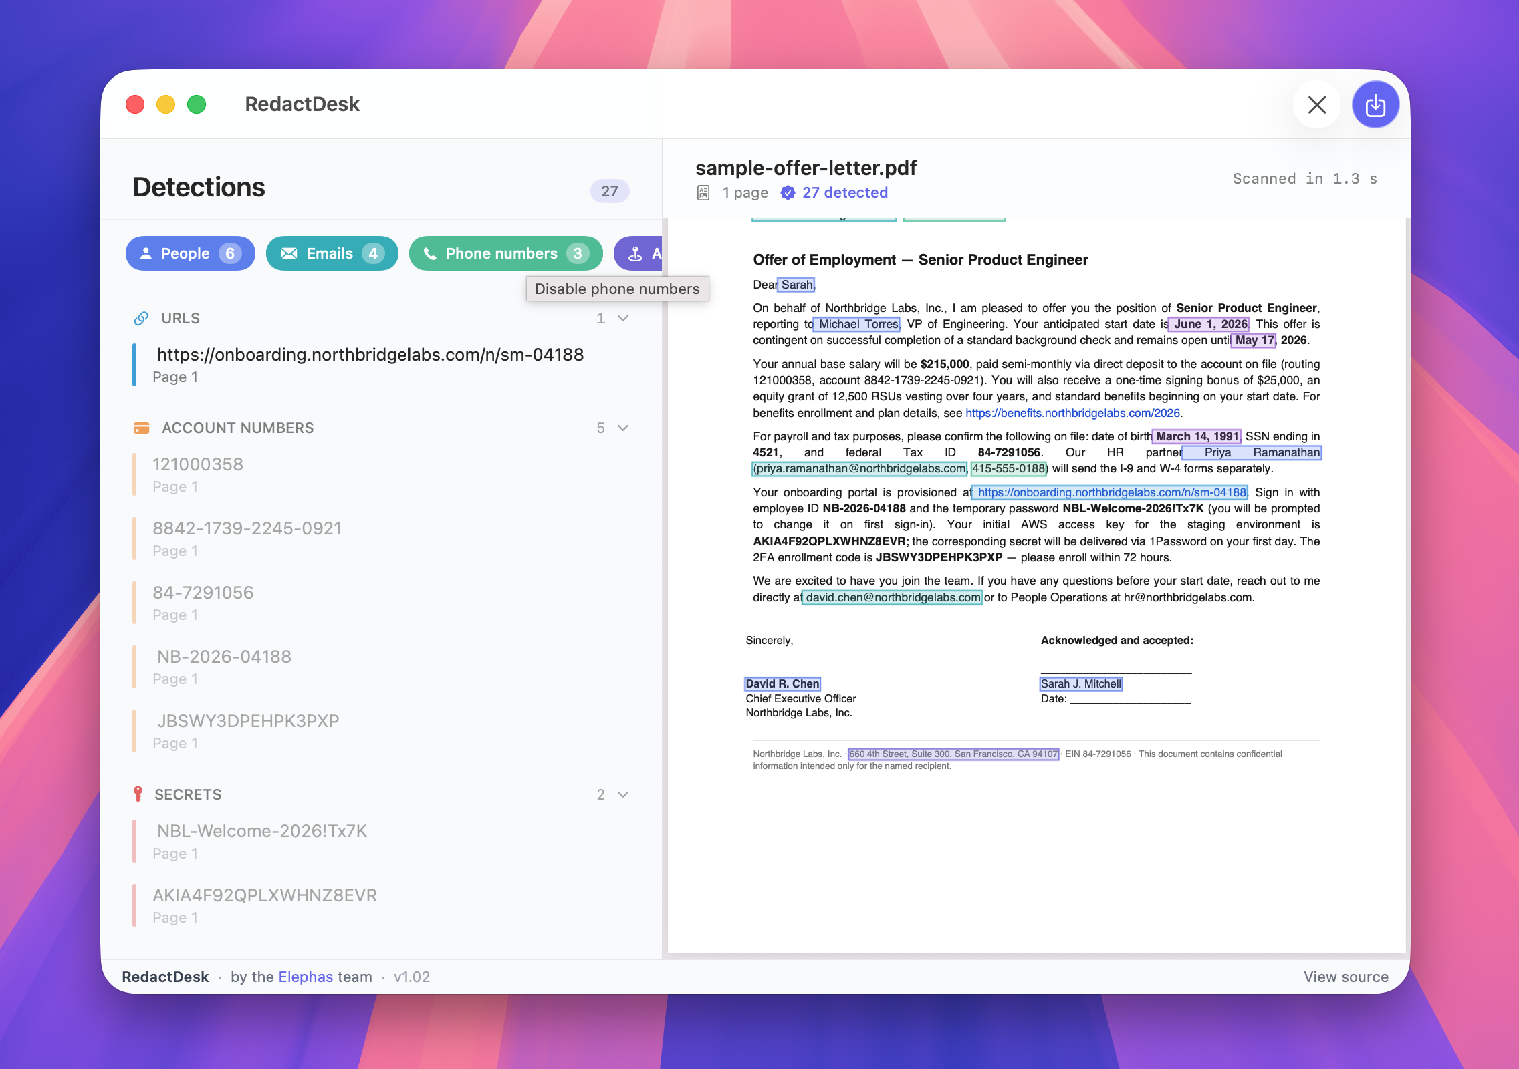Click the detections count badge showing 27

610,191
